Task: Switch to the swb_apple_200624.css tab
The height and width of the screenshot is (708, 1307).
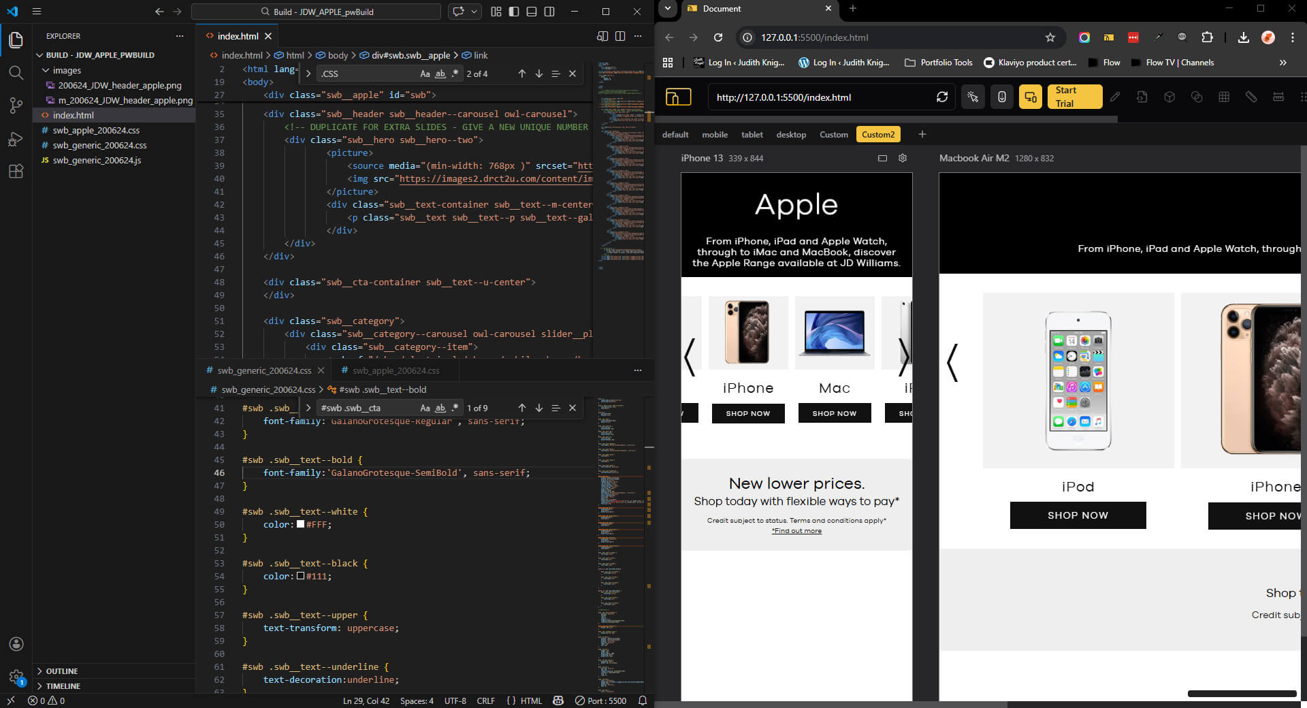Action: [395, 370]
